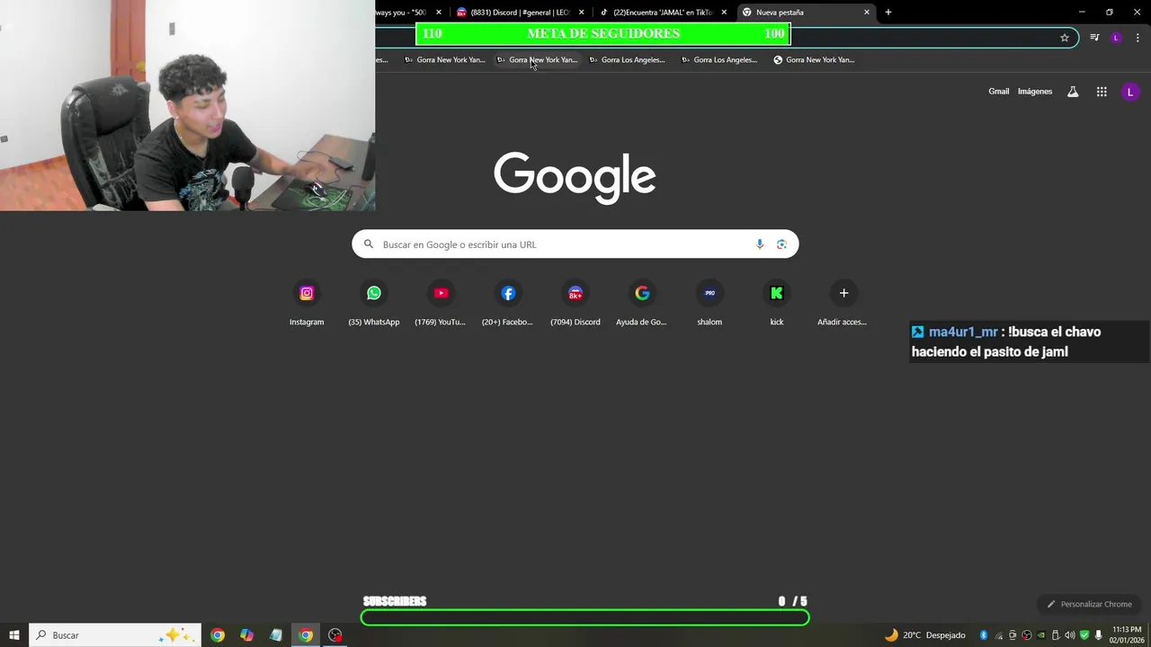This screenshot has height=647, width=1151.
Task: Open the Gmail link
Action: click(998, 92)
